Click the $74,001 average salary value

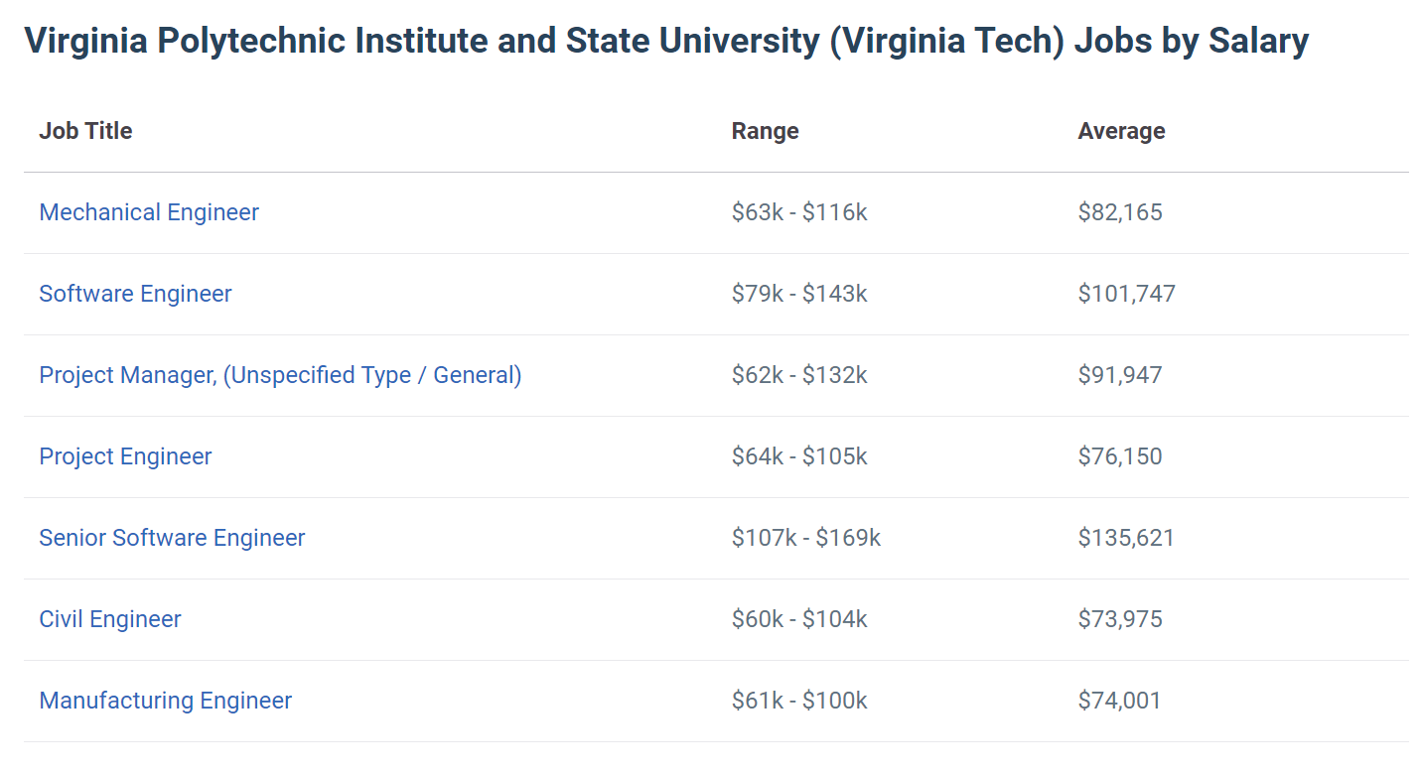coord(1119,701)
